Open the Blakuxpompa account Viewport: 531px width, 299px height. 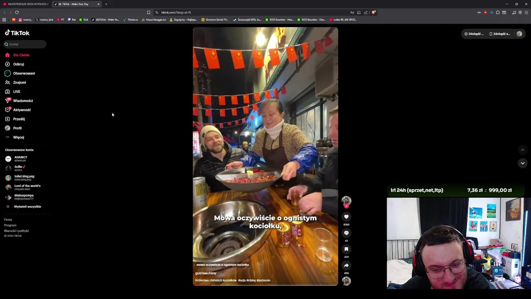(19, 197)
